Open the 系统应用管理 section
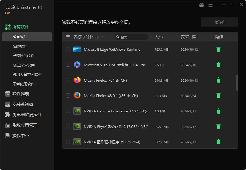 point(25,125)
